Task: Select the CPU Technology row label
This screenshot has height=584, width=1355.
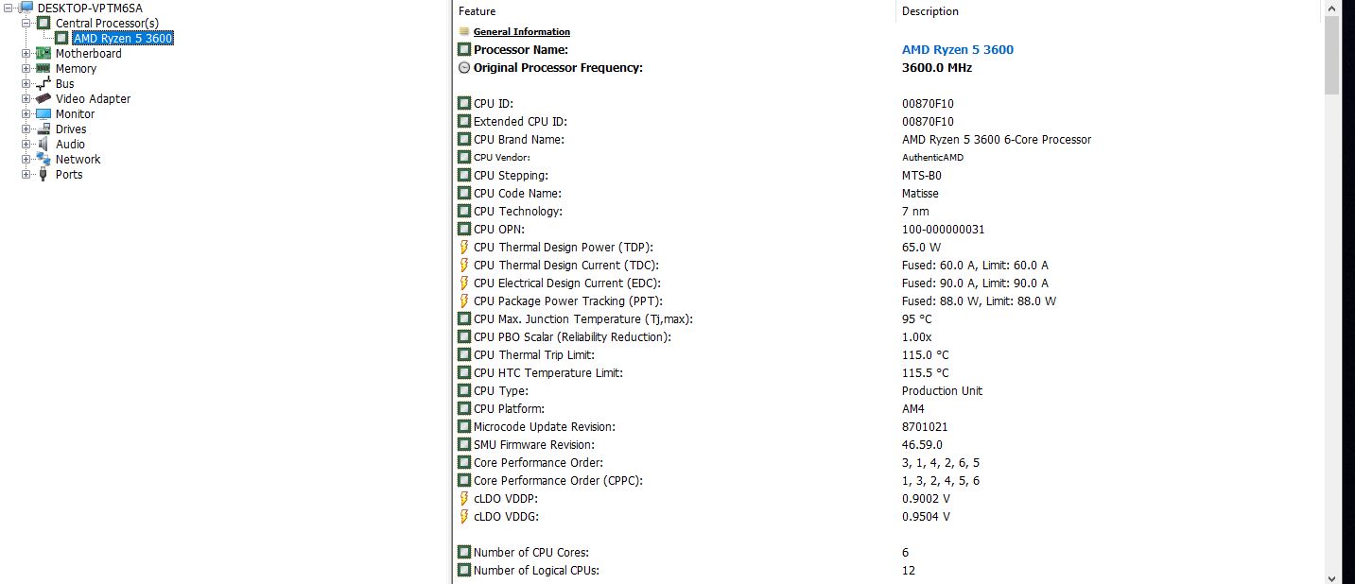Action: click(517, 211)
